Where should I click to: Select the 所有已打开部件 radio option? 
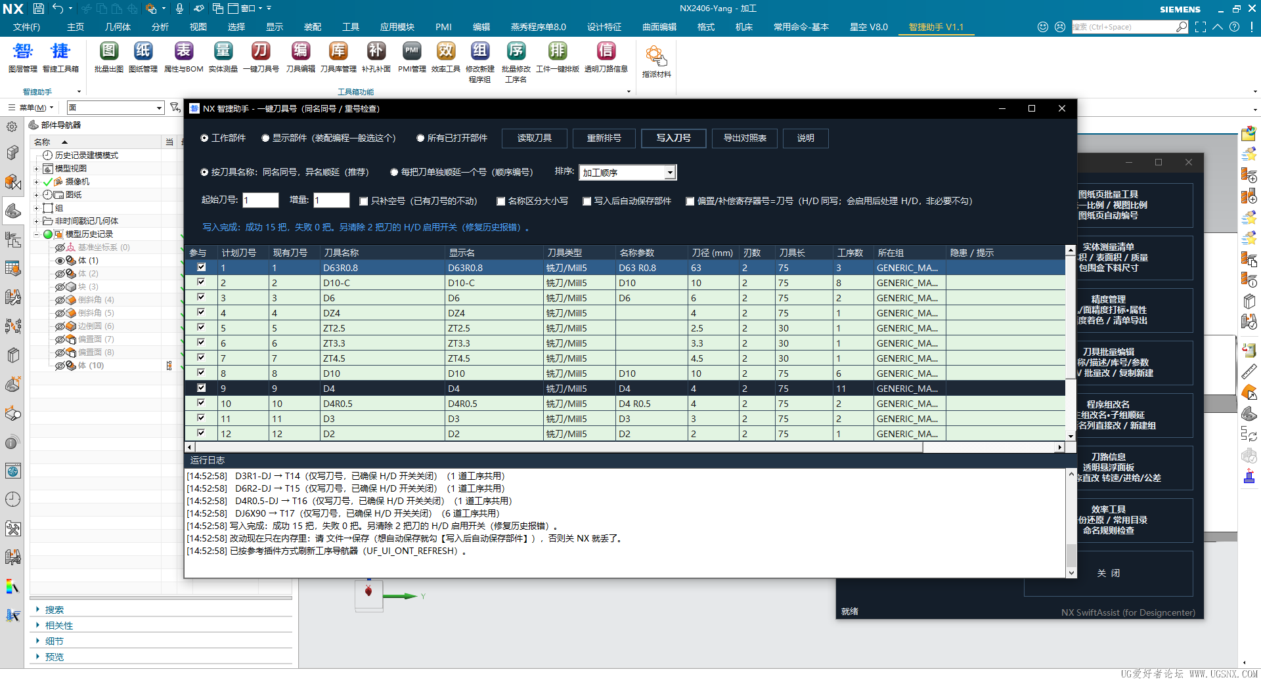pos(452,138)
